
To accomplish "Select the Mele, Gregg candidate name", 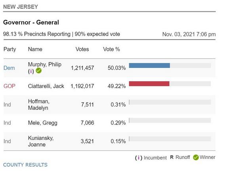I will point(42,123).
